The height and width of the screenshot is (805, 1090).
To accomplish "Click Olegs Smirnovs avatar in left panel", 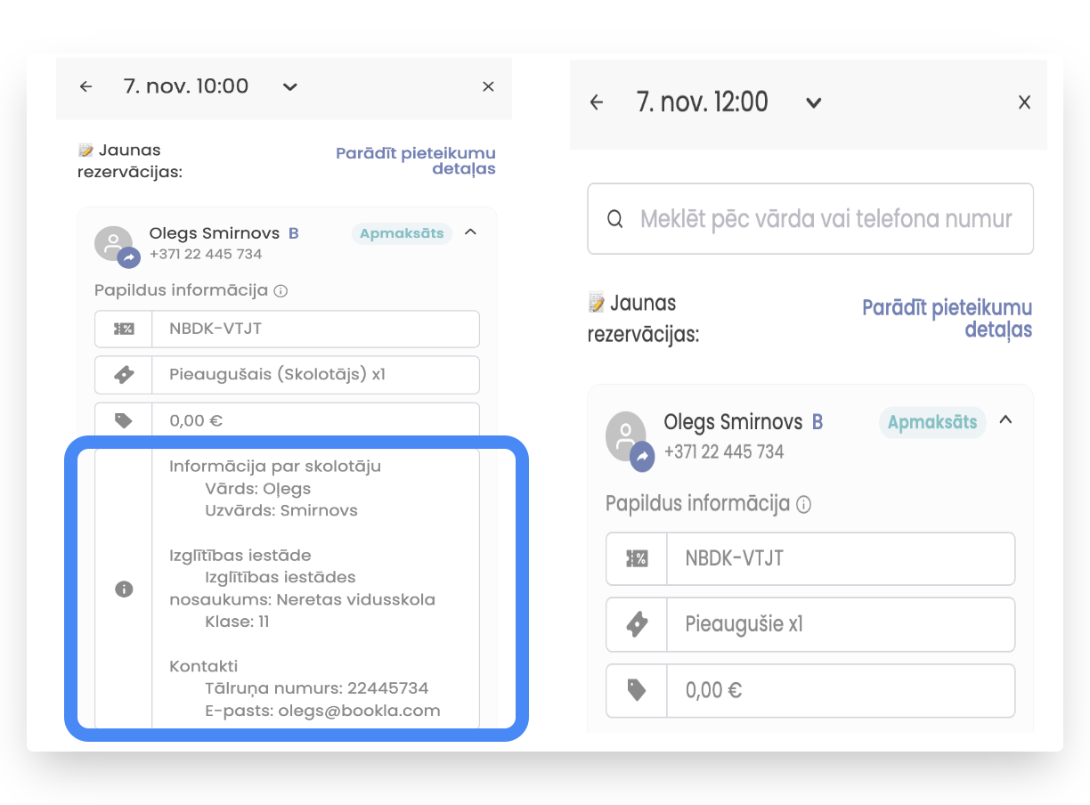I will pyautogui.click(x=113, y=244).
